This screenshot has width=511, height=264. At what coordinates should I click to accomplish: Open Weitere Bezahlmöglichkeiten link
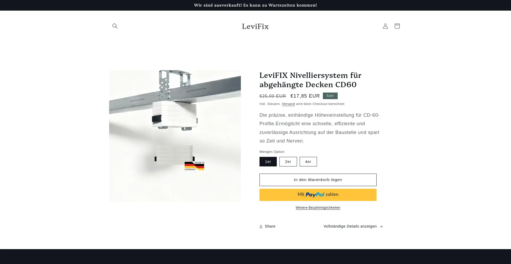(x=318, y=208)
